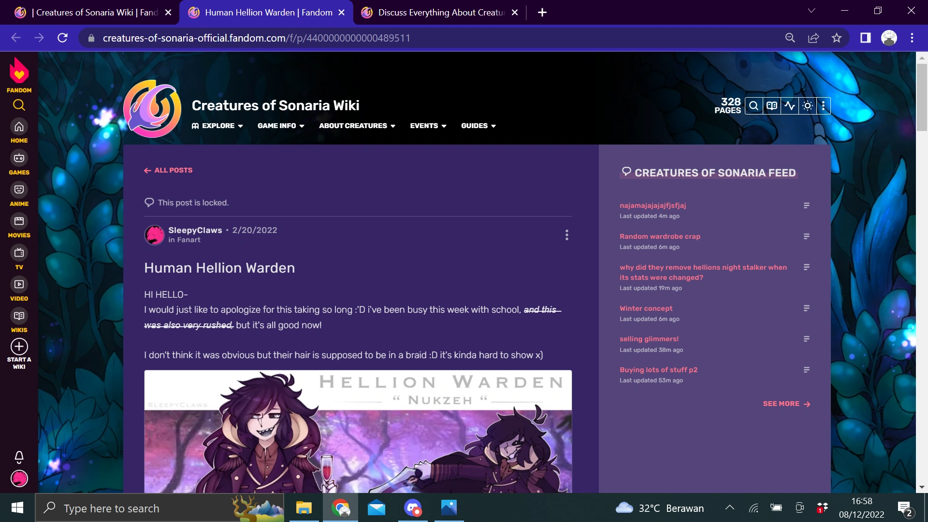Screen dimensions: 928x522
Task: Expand the GAME INFO dropdown
Action: click(x=280, y=126)
